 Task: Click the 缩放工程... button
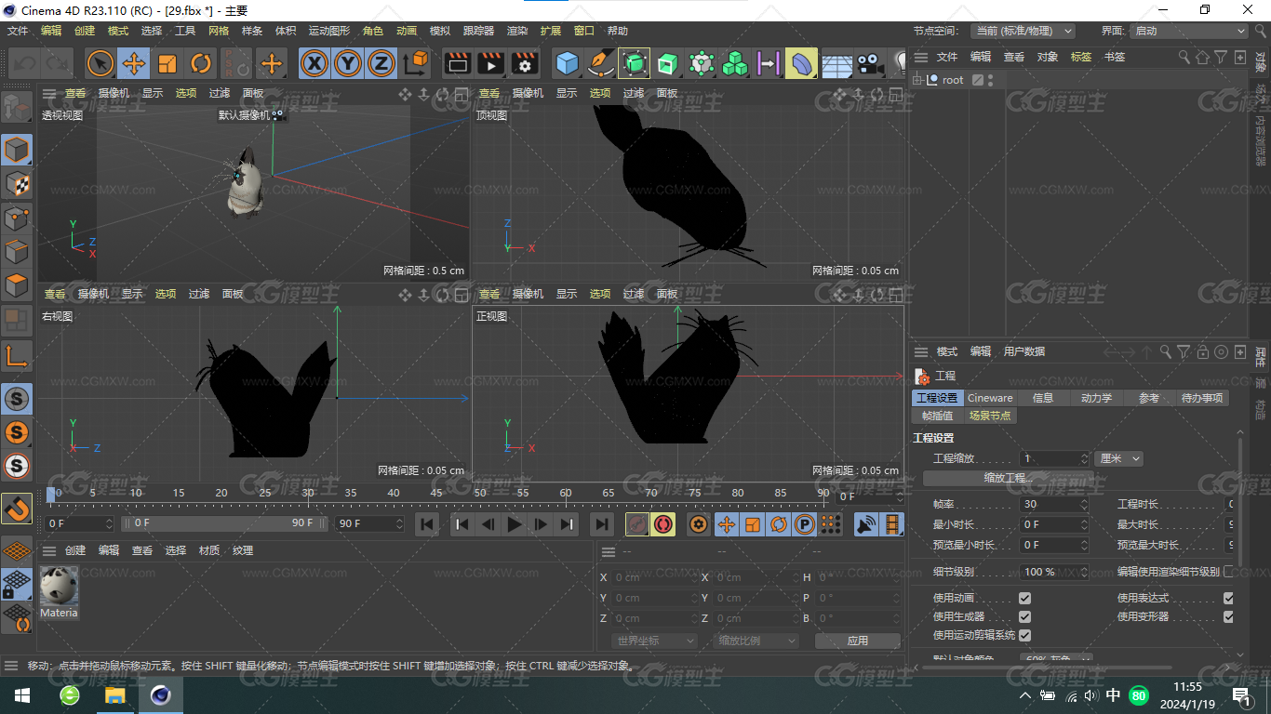click(1009, 478)
